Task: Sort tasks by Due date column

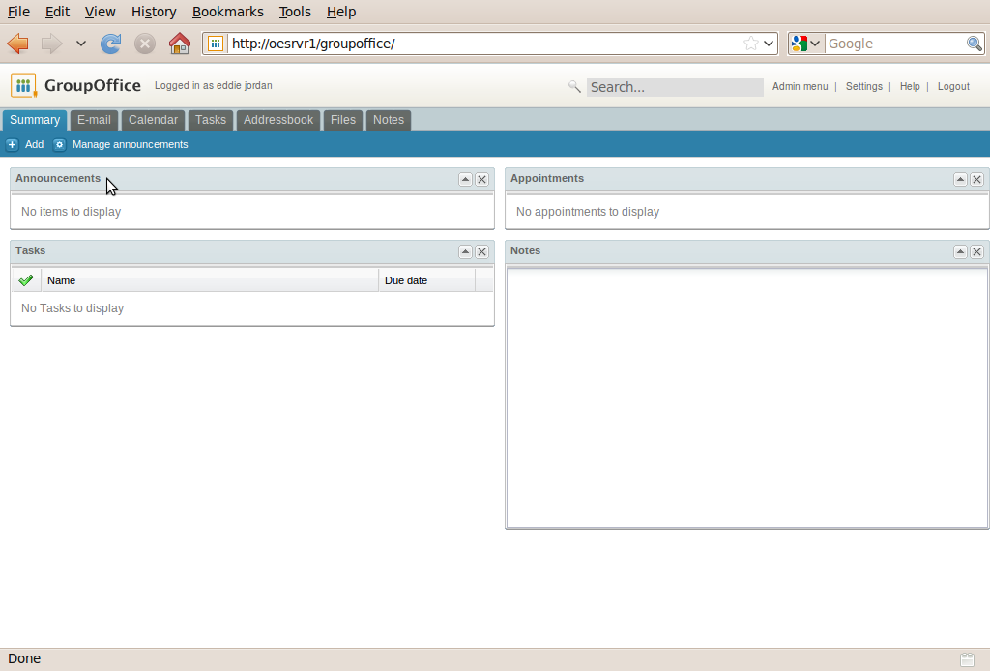Action: tap(426, 280)
